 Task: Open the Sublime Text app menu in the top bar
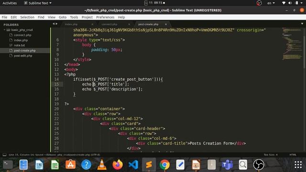pyautogui.click(x=37, y=3)
